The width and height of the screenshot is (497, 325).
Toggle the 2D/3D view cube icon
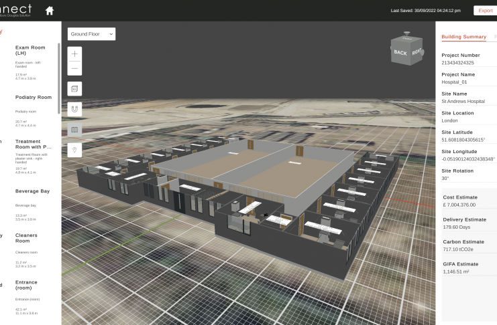pos(74,88)
